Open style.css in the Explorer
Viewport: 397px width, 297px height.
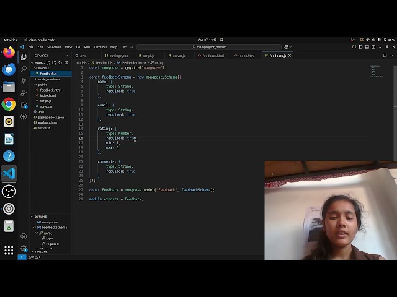click(46, 106)
